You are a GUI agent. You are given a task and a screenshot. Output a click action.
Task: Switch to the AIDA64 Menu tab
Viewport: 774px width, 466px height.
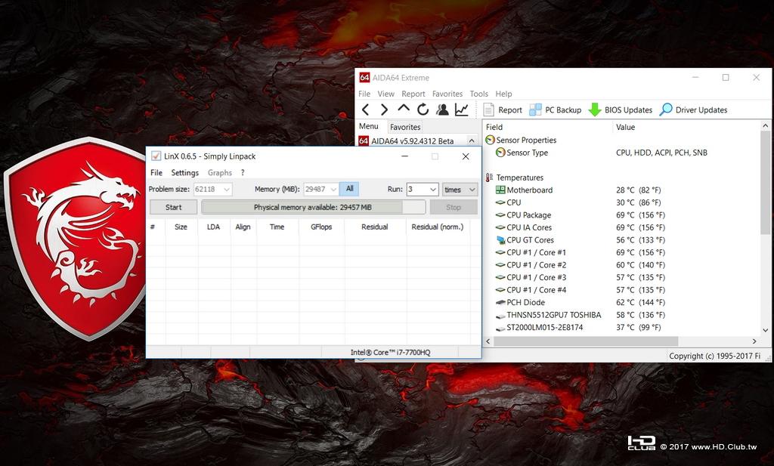pos(369,126)
